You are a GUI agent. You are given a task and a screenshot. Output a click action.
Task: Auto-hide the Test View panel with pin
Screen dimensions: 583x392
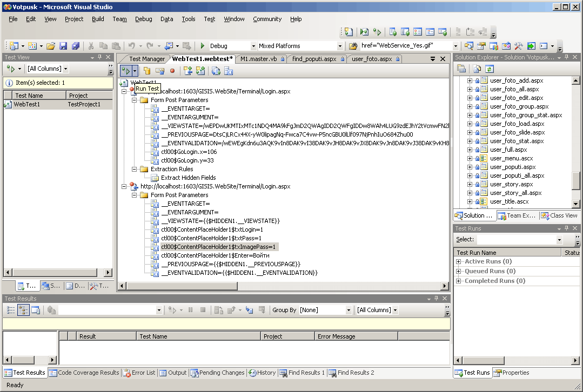(99, 57)
